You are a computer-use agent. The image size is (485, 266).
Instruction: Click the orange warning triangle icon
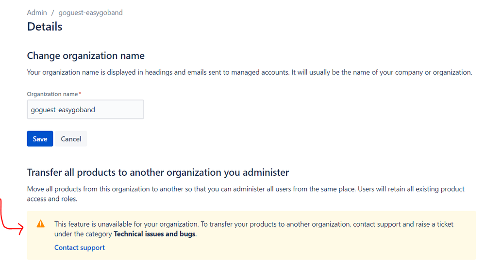click(40, 224)
